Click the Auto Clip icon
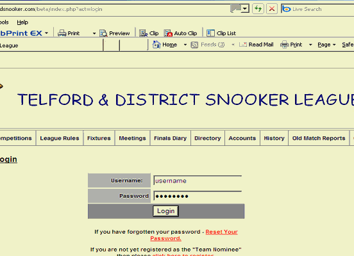354x256 pixels. pyautogui.click(x=168, y=33)
